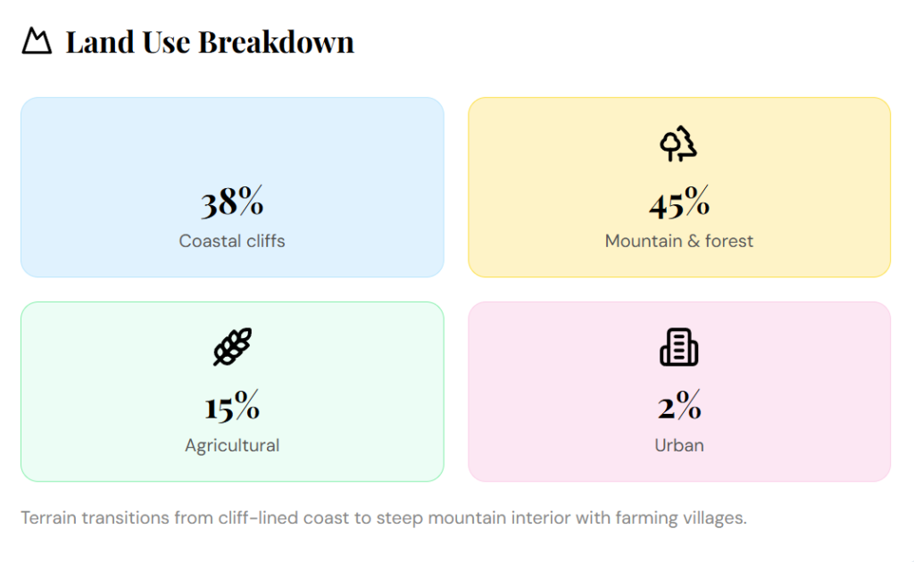Viewport: 914px width, 562px height.
Task: Click 'steep mountain interior' in the caption
Action: [x=466, y=517]
